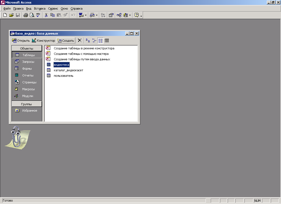Click the Format Painter brush icon
Viewport: 281px width, 204px height.
click(65, 15)
